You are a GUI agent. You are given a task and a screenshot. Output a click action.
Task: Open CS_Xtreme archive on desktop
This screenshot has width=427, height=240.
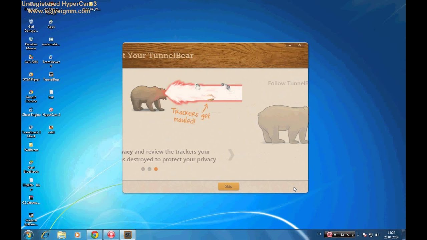(x=31, y=200)
